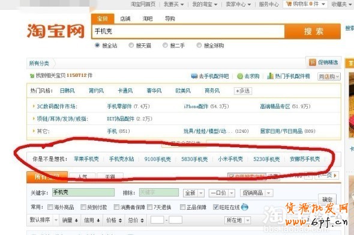The image size is (354, 235).
Task: Open 小米手机壳 suggestion
Action: click(x=230, y=159)
